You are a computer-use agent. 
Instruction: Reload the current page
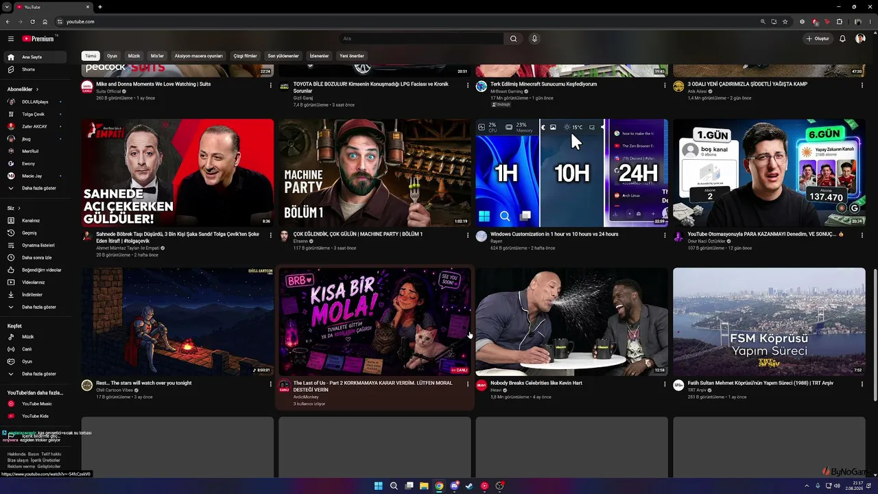click(32, 21)
